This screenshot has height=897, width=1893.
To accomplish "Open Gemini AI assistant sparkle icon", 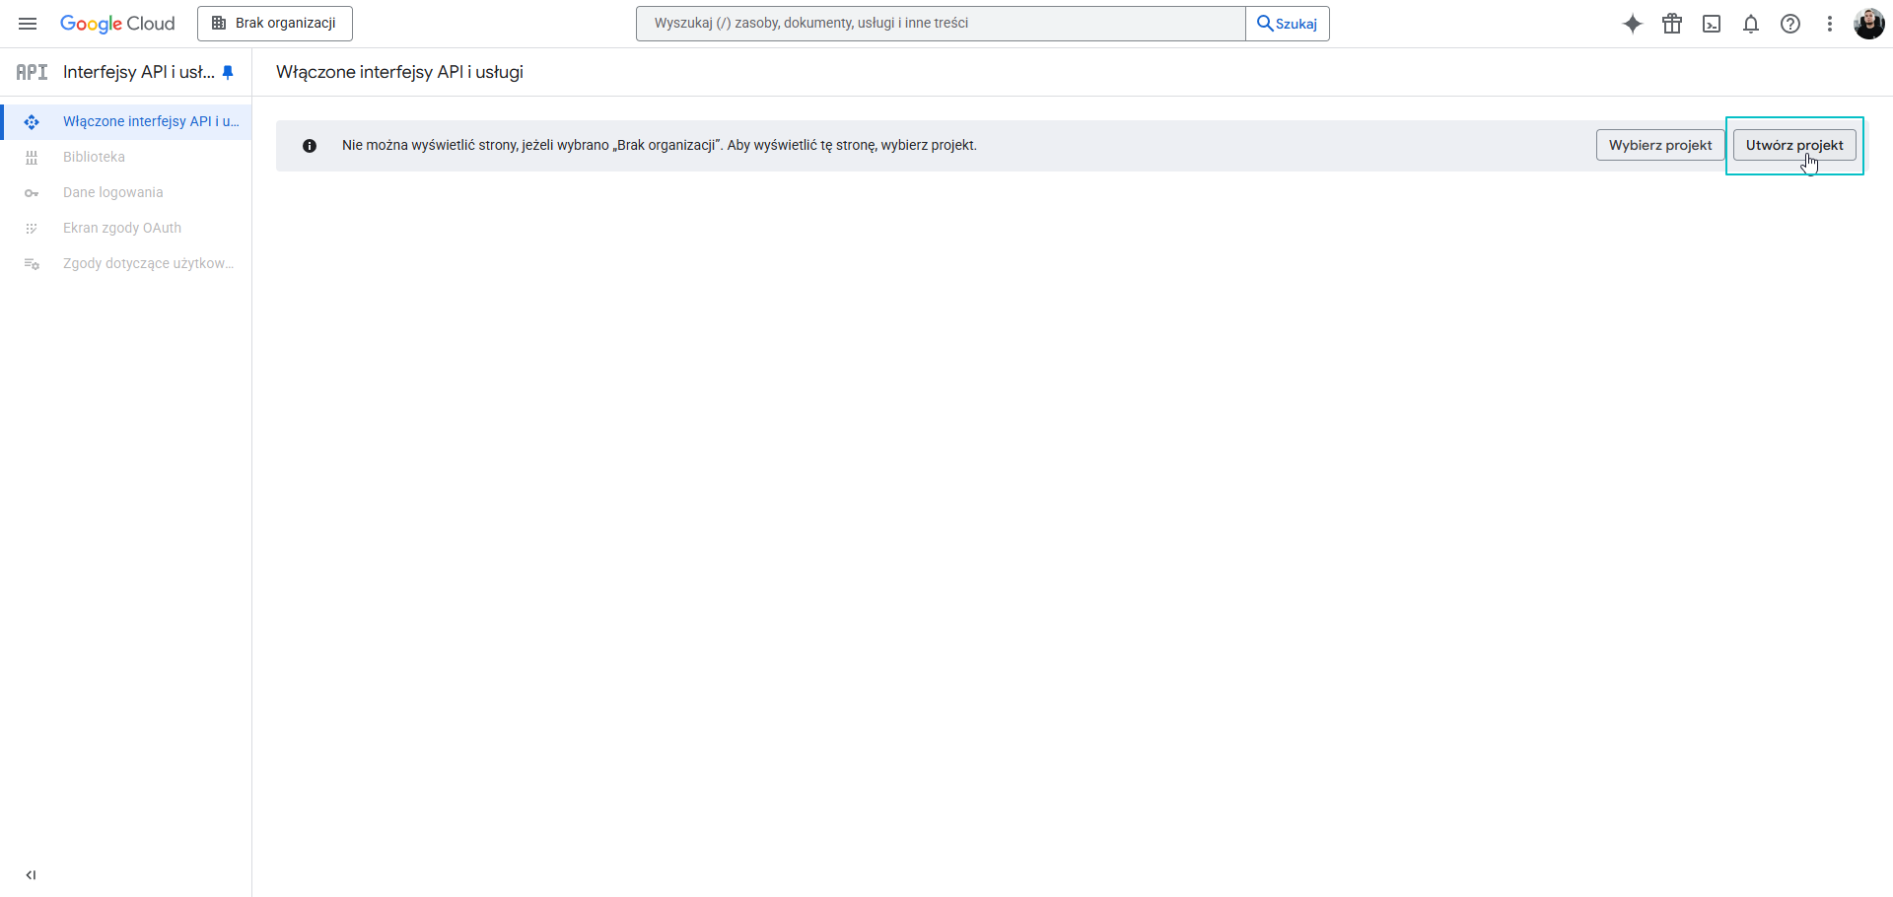I will click(x=1633, y=24).
